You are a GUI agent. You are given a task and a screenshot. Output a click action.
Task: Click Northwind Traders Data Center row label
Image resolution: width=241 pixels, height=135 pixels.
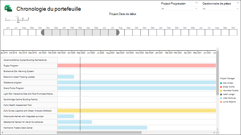coord(18,128)
